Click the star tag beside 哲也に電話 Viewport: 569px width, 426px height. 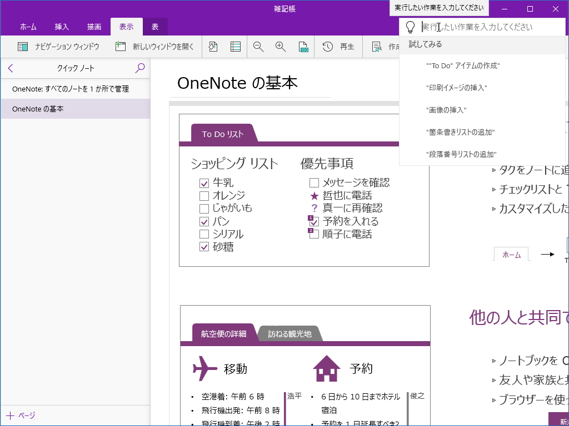(315, 196)
